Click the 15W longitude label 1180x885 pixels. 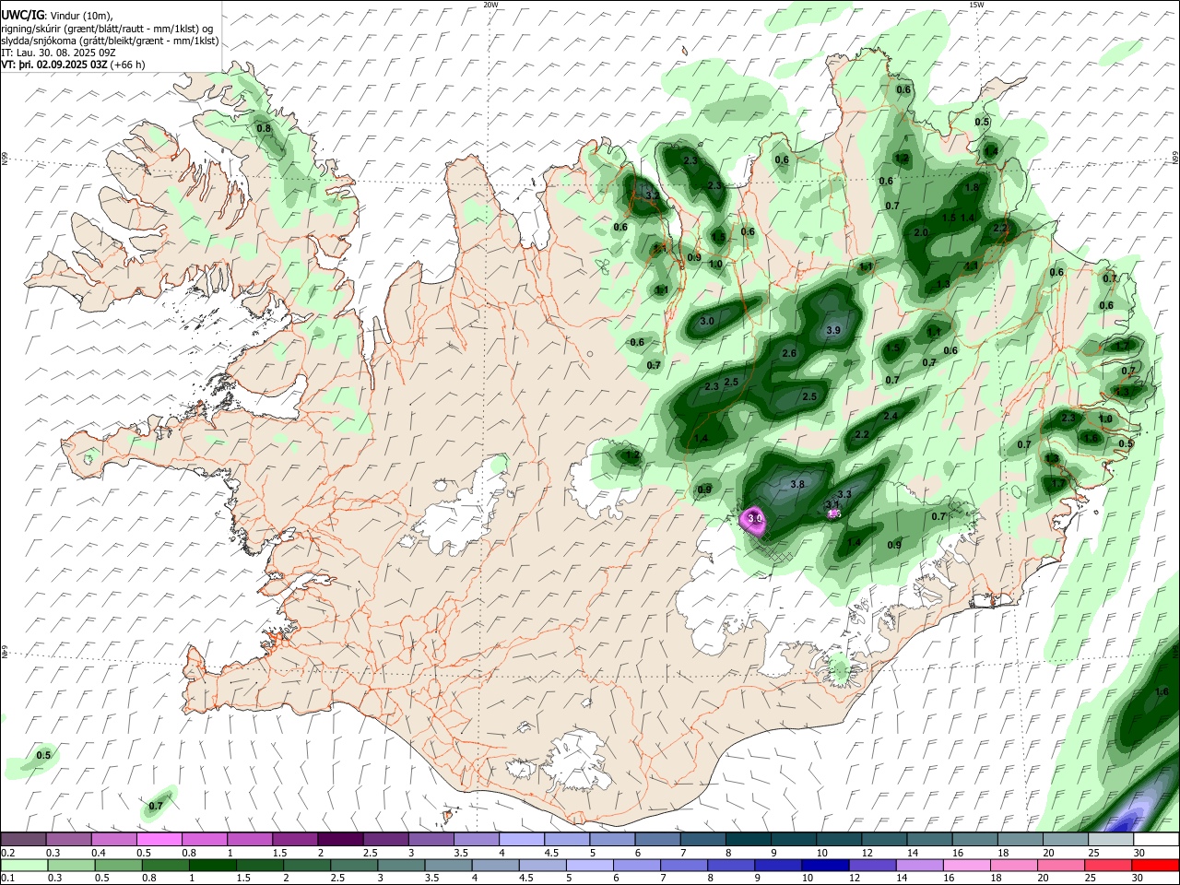pos(976,5)
